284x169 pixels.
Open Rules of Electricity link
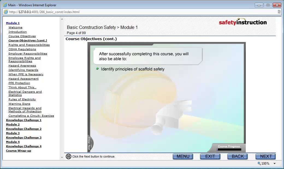point(22,99)
